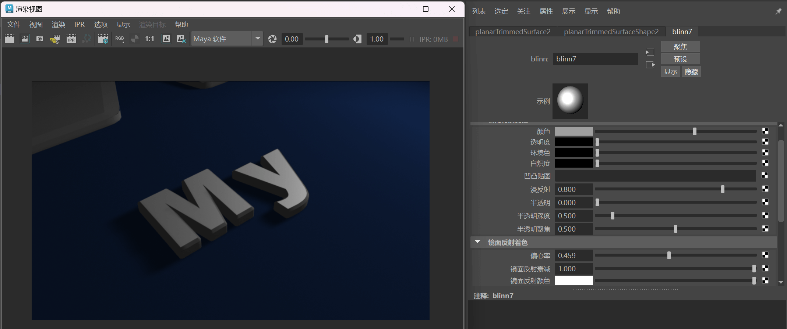Click scrollbar down arrow in attribute list
787x329 pixels.
[781, 282]
